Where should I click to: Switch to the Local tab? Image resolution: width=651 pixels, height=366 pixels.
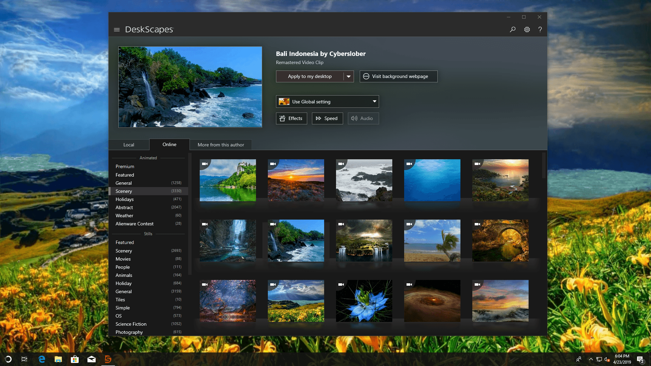(129, 144)
